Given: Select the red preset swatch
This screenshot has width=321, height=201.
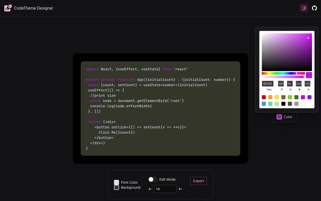Looking at the screenshot, I should point(264,97).
